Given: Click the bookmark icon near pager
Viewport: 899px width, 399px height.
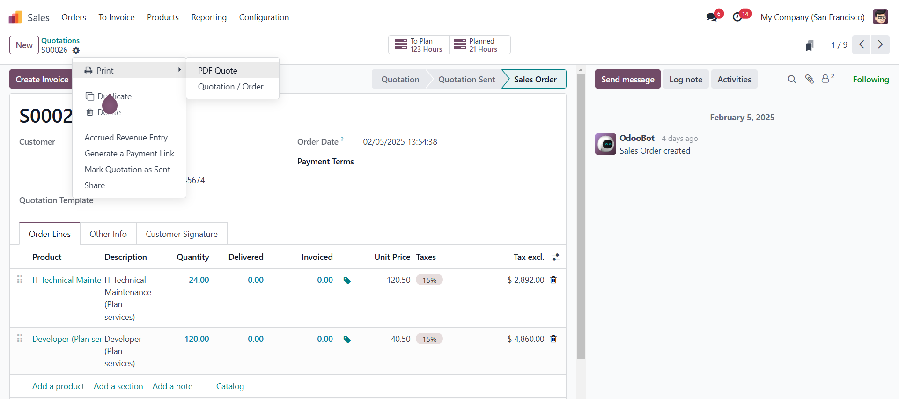Looking at the screenshot, I should tap(809, 45).
